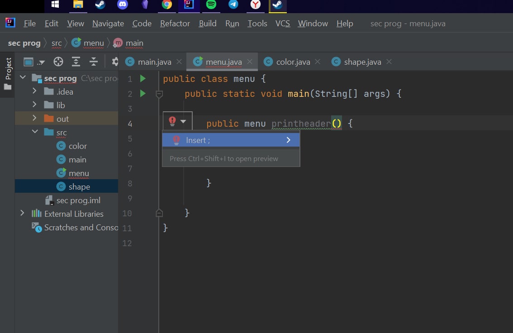Click the Select Opened File crosshair icon

click(58, 62)
